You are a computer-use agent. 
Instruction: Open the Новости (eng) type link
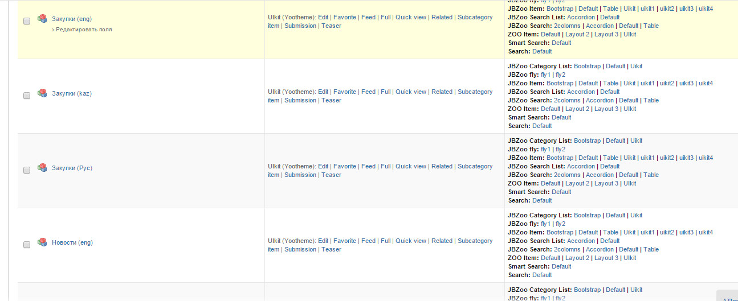click(72, 242)
